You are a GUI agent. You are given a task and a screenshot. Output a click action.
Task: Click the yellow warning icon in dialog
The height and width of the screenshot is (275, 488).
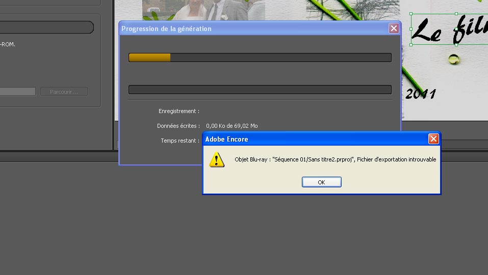click(217, 160)
